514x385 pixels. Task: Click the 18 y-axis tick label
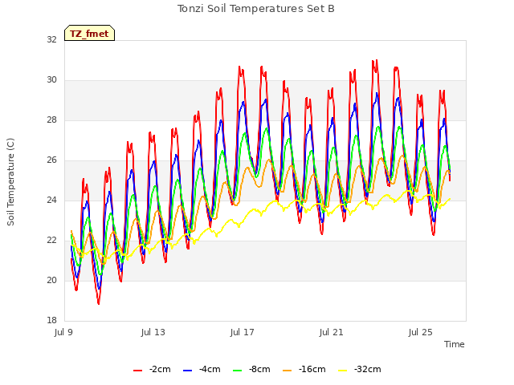(51, 320)
